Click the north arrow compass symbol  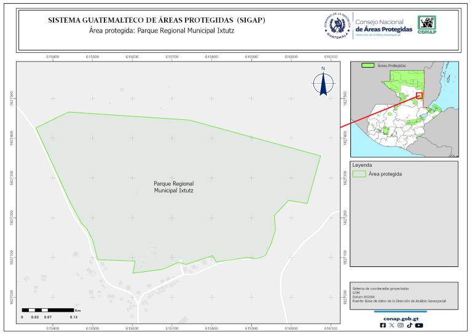tap(323, 82)
